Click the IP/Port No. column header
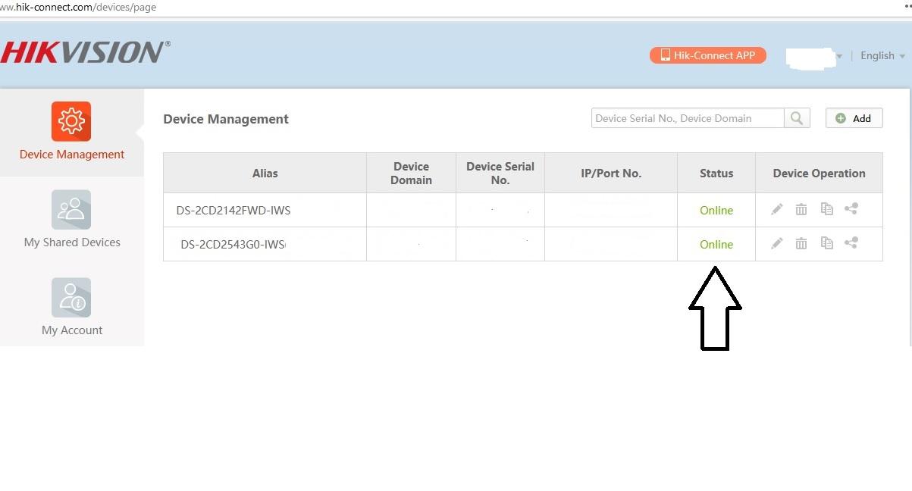 coord(611,173)
